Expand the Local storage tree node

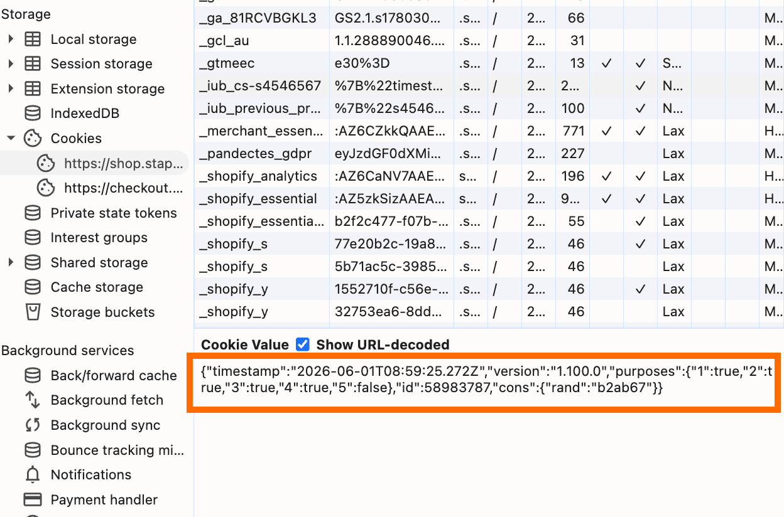11,40
